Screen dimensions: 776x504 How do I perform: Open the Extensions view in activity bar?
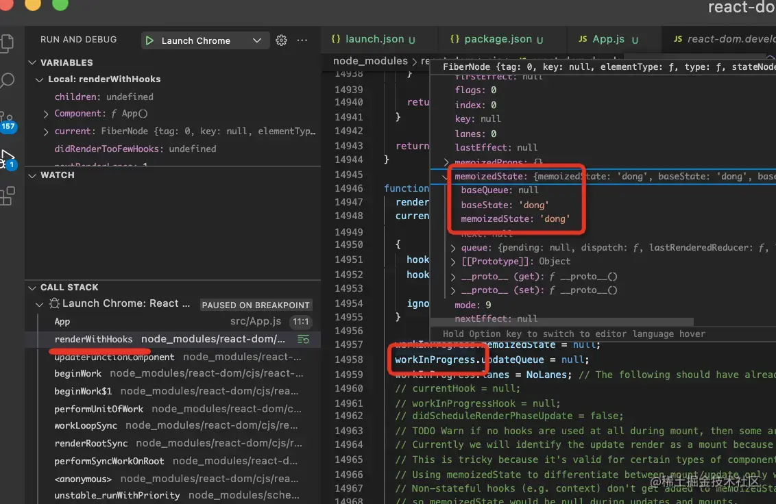pos(8,196)
